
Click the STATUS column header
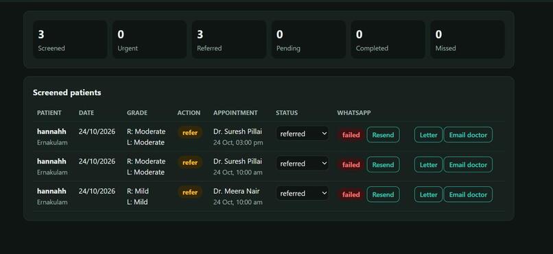tap(287, 113)
